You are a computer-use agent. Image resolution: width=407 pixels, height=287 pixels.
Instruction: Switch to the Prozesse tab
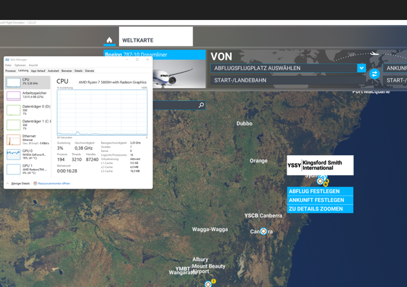(x=10, y=71)
